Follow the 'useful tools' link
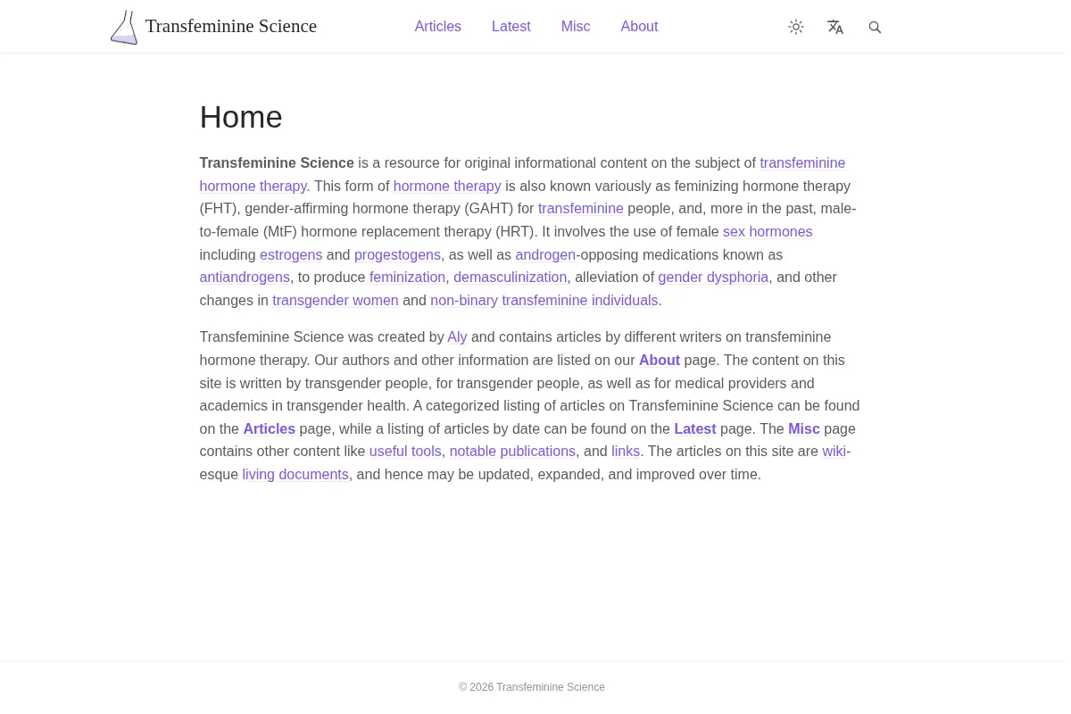 point(405,452)
